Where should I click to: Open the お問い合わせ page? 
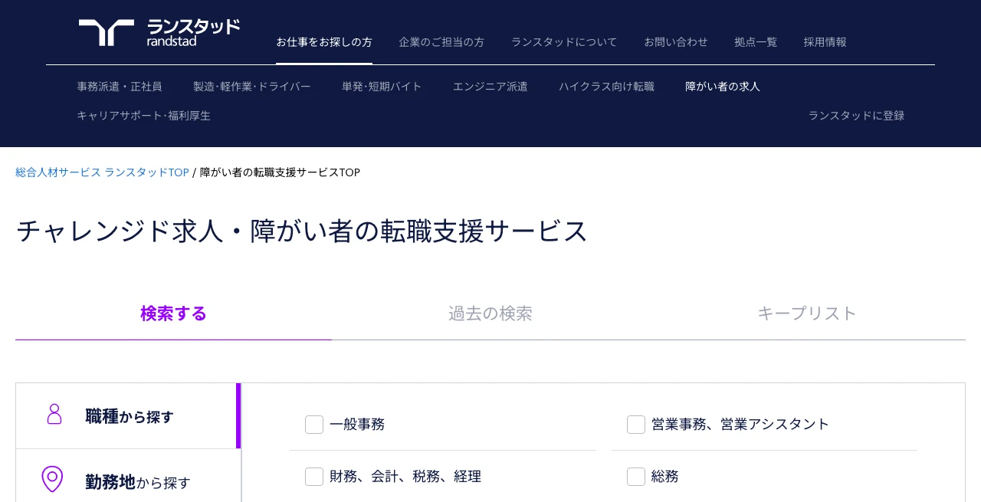pos(676,42)
